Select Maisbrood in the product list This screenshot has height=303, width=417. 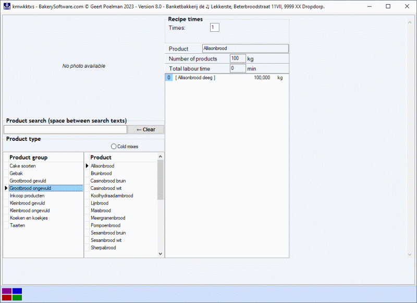(100, 210)
